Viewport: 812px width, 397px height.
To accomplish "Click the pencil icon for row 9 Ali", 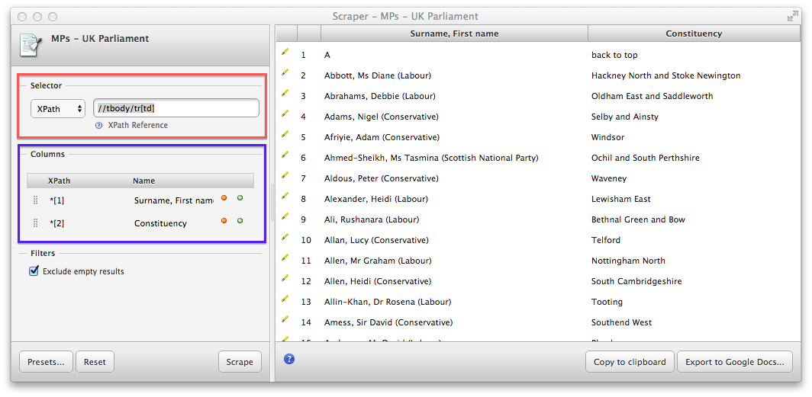I will click(x=285, y=217).
